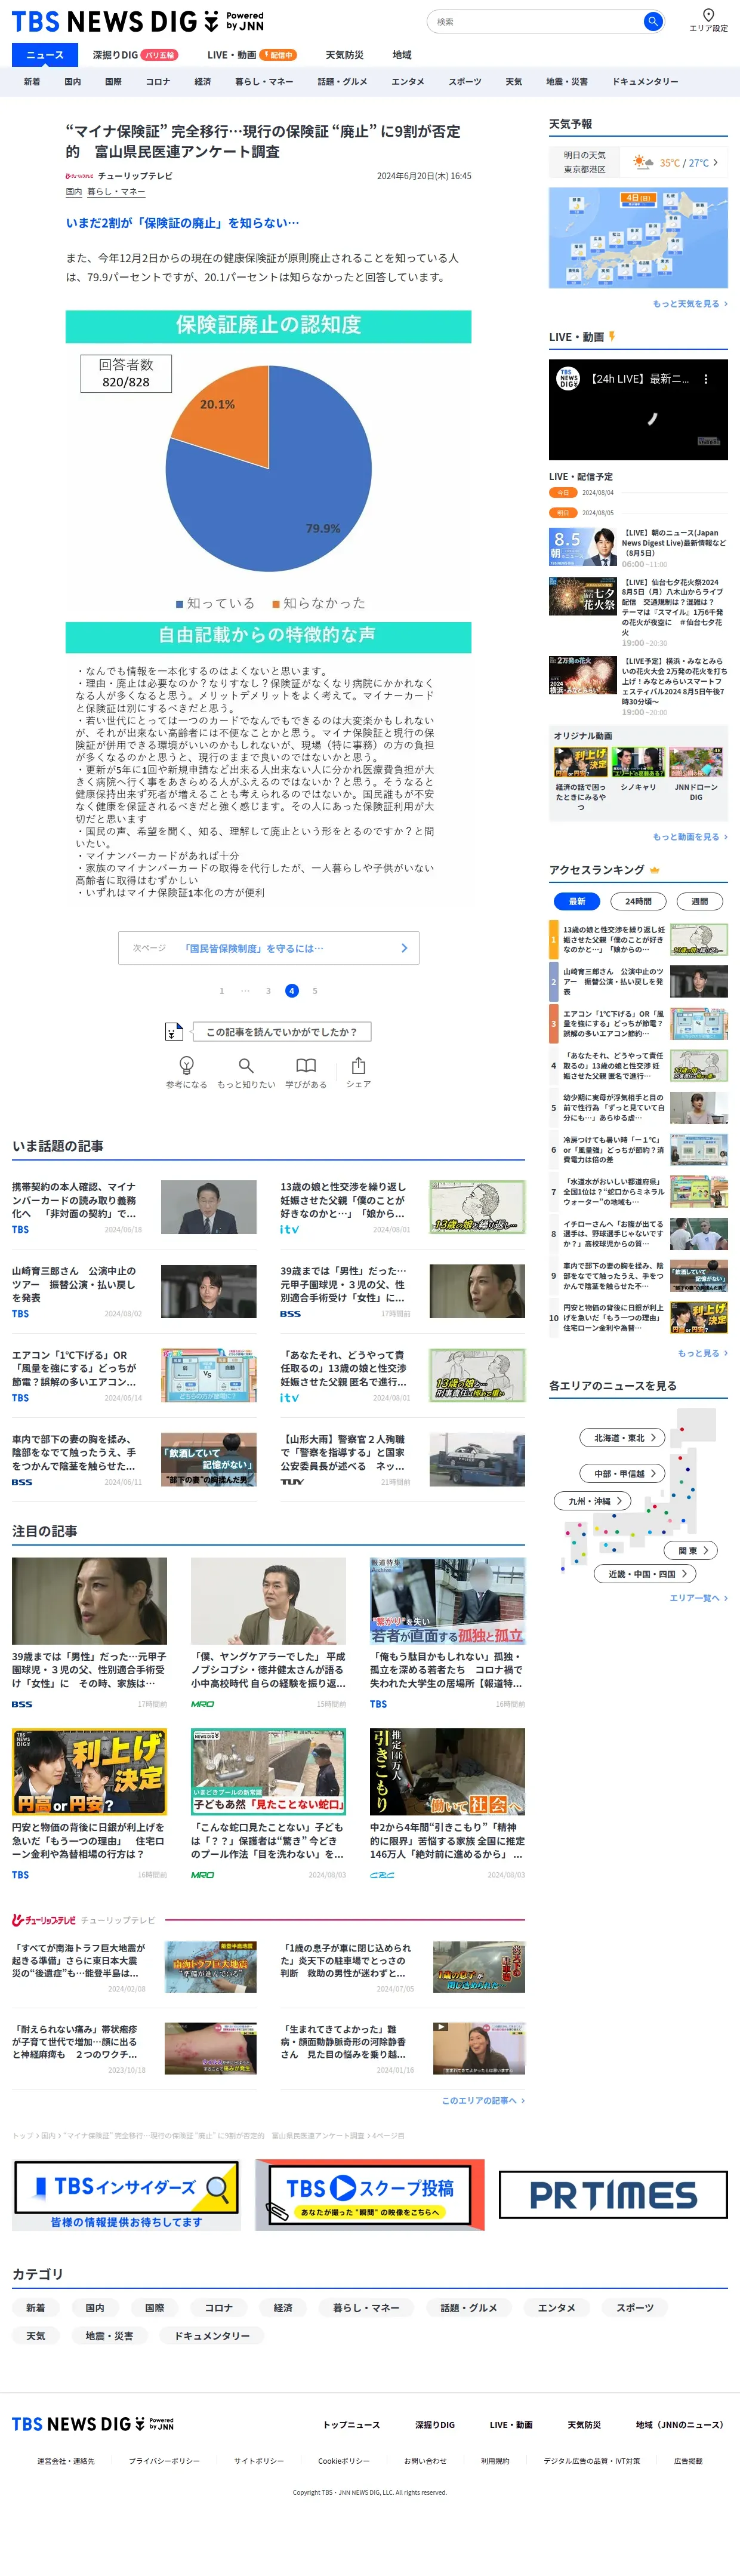Expand the 九州・沖縄 area button

pyautogui.click(x=593, y=1501)
